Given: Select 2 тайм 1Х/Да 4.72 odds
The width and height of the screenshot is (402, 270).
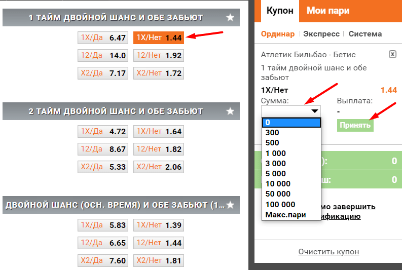Looking at the screenshot, I should pyautogui.click(x=103, y=131).
